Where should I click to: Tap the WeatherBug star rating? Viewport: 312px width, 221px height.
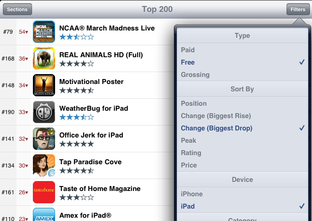[76, 117]
